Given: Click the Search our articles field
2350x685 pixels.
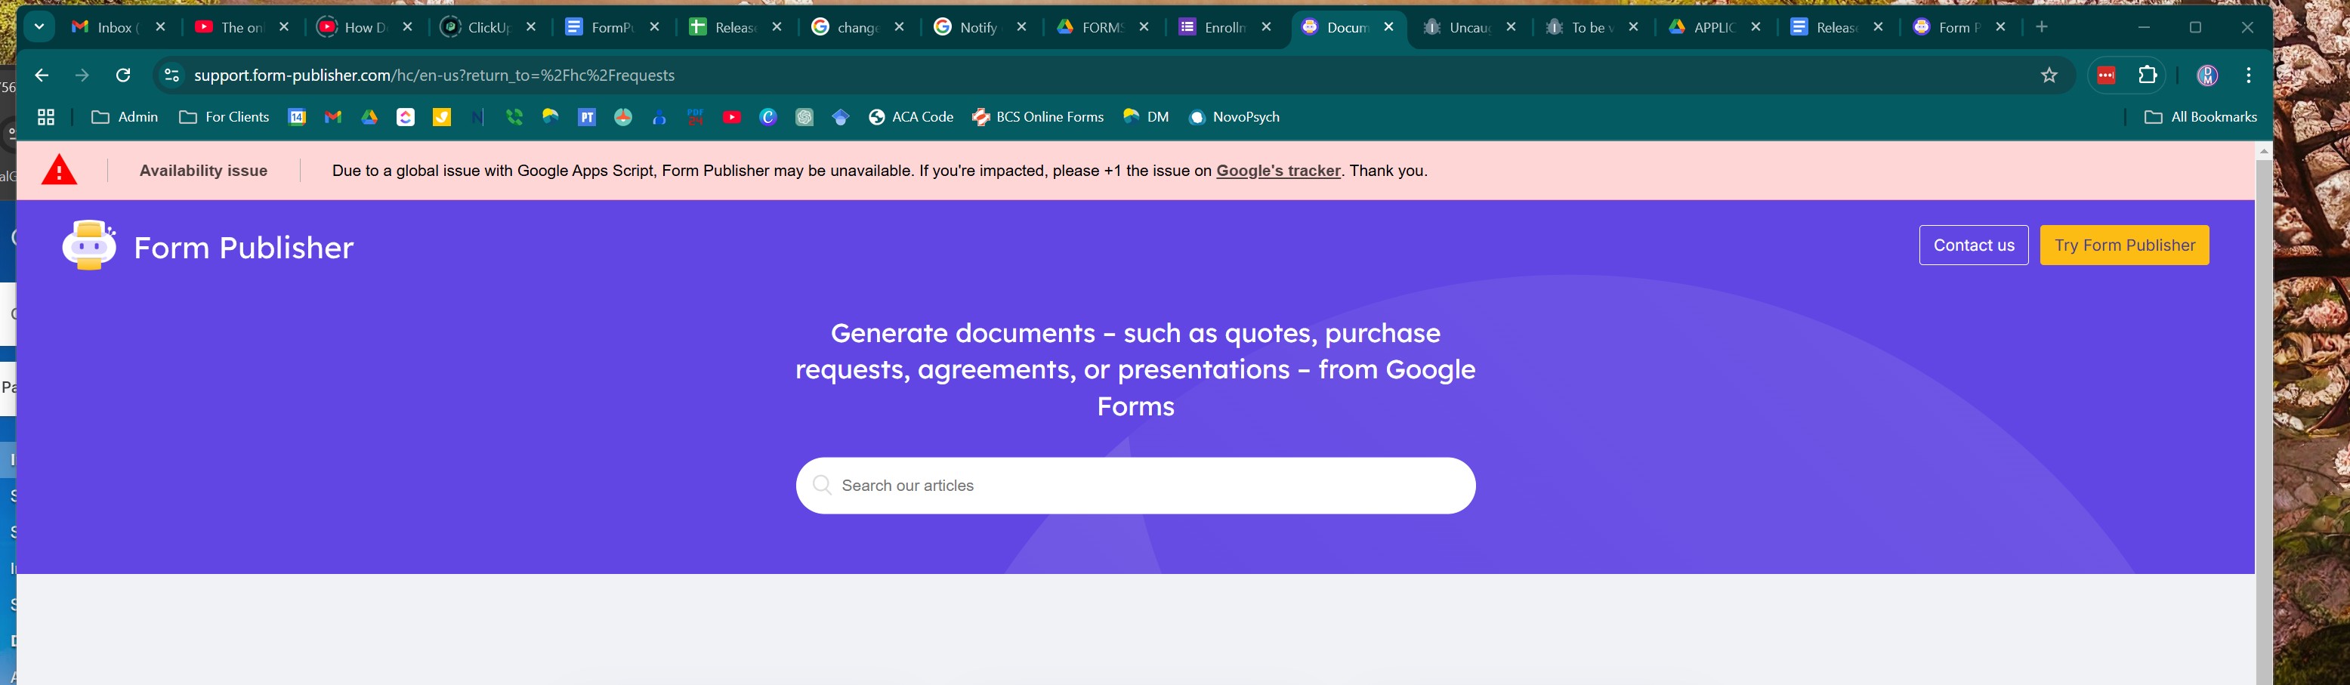Looking at the screenshot, I should 1135,486.
